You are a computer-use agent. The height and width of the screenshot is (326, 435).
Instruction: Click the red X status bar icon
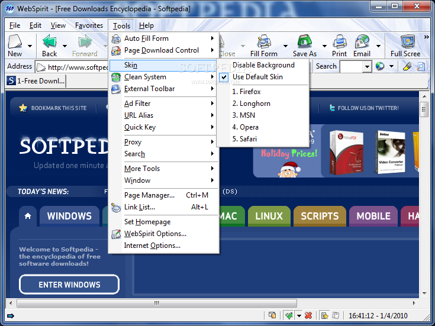[x=308, y=315]
